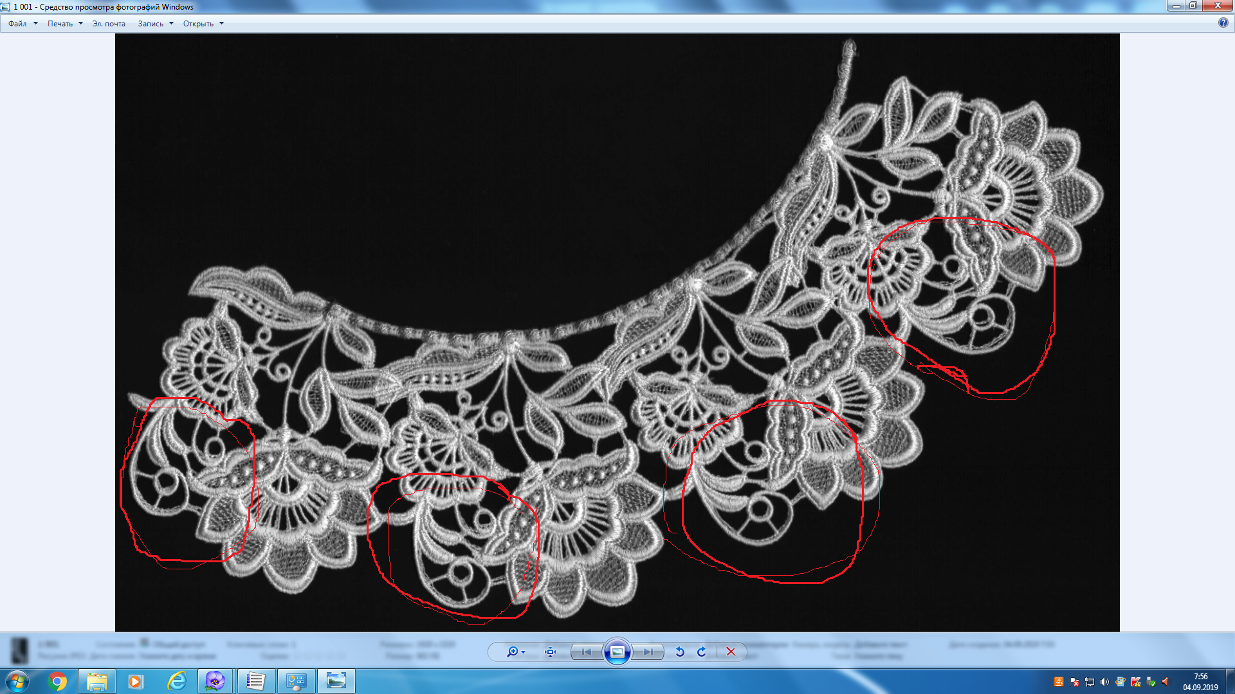The height and width of the screenshot is (694, 1235).
Task: Click the zoom magnifier button
Action: 513,652
